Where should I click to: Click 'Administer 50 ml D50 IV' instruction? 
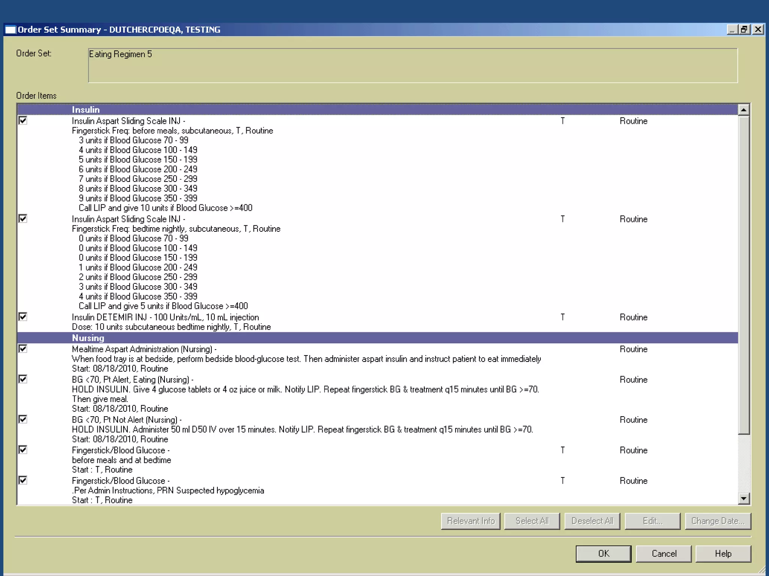click(x=302, y=429)
